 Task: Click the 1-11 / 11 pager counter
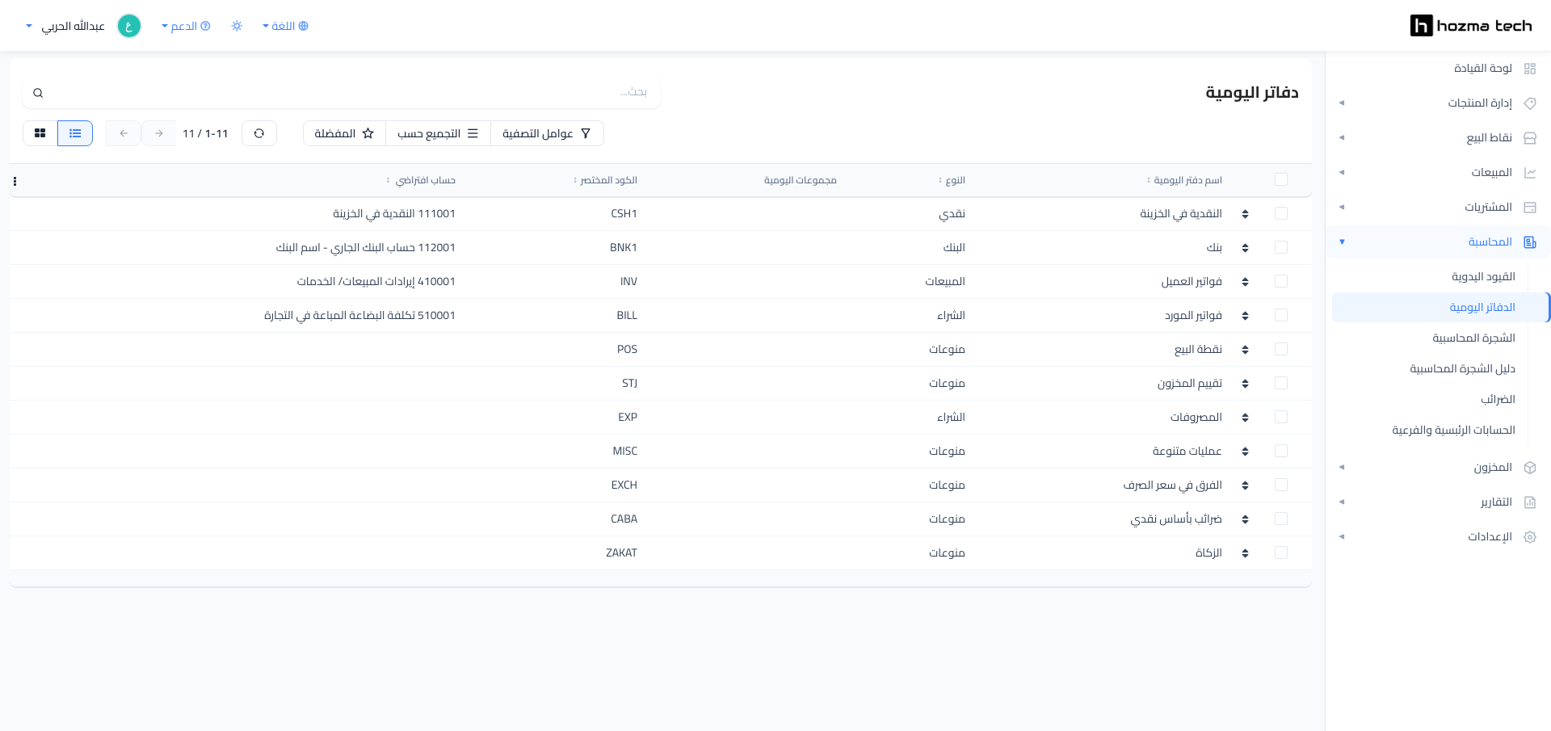click(205, 133)
